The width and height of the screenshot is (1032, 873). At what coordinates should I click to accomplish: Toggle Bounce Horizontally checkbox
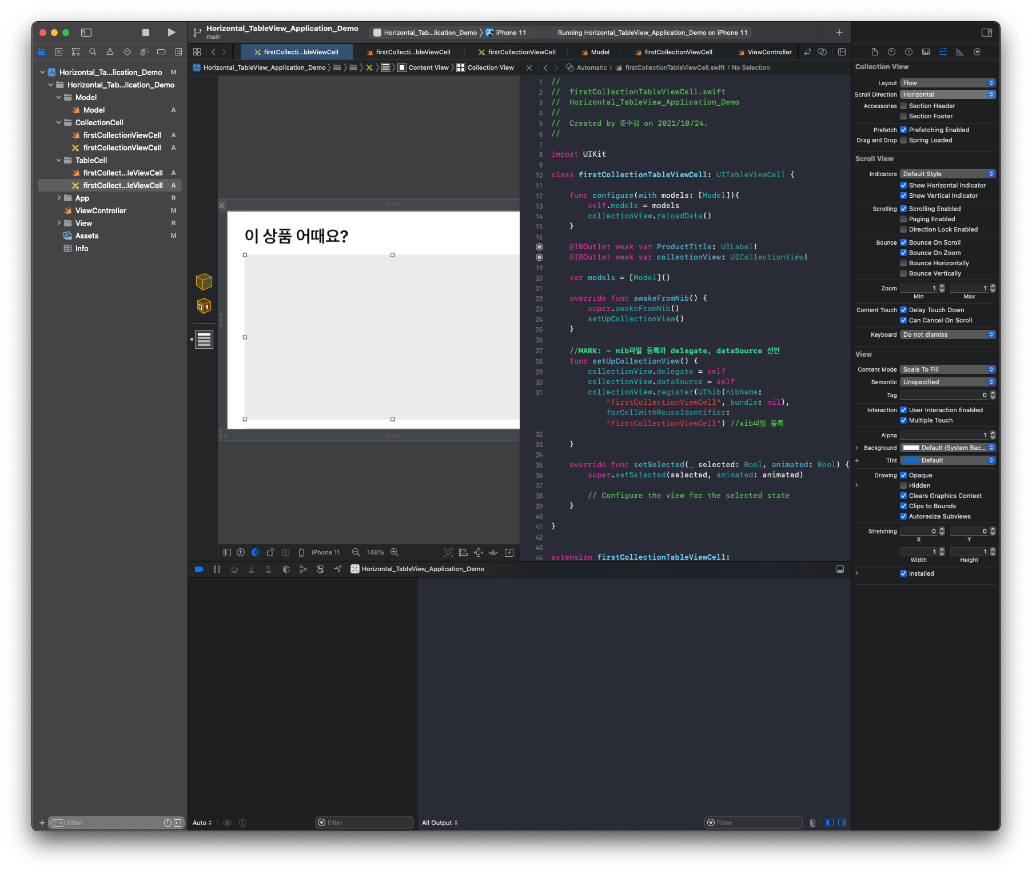903,263
